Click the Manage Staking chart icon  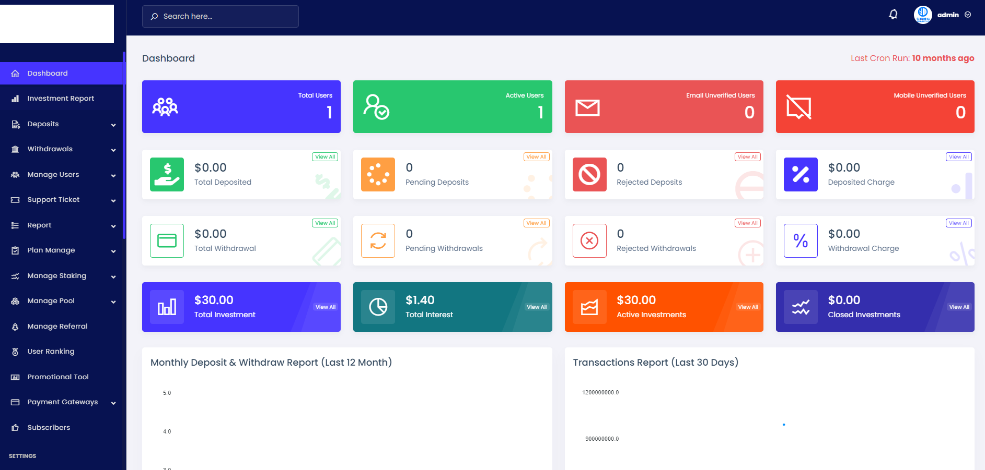pos(15,276)
